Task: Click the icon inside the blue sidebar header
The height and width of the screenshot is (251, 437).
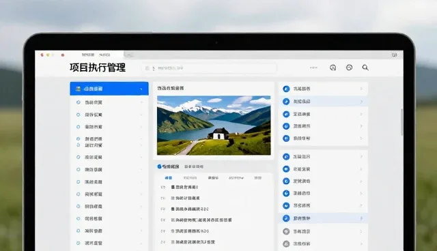Action: pos(78,89)
